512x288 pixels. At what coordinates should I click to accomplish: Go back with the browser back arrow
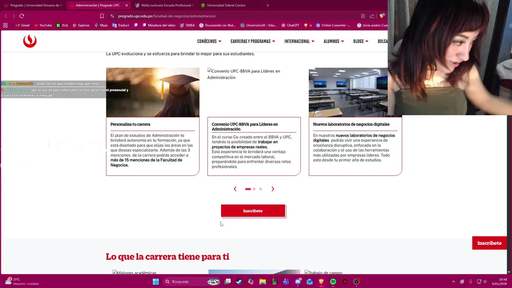pyautogui.click(x=6, y=16)
